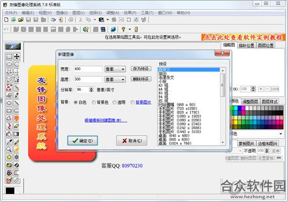Select the Line drawing tool
288x202 pixels.
tap(17, 103)
